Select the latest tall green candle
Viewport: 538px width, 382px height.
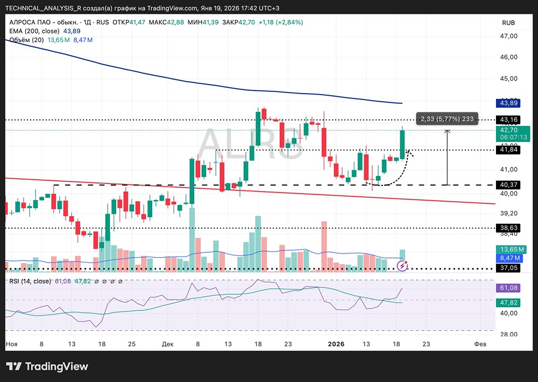402,144
